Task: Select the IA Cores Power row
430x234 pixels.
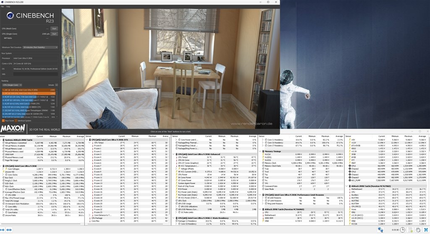Action: click(x=215, y=177)
